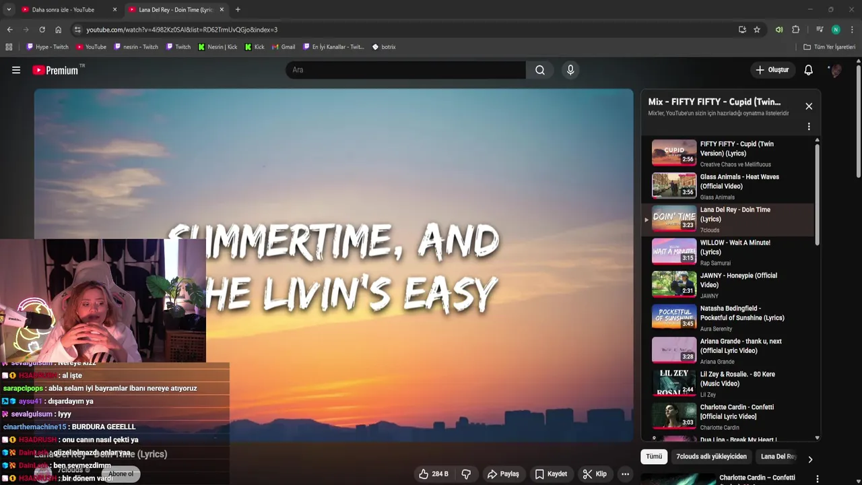Click the playlist panel scrollbar thumb
Viewport: 862px width, 485px height.
point(818,194)
